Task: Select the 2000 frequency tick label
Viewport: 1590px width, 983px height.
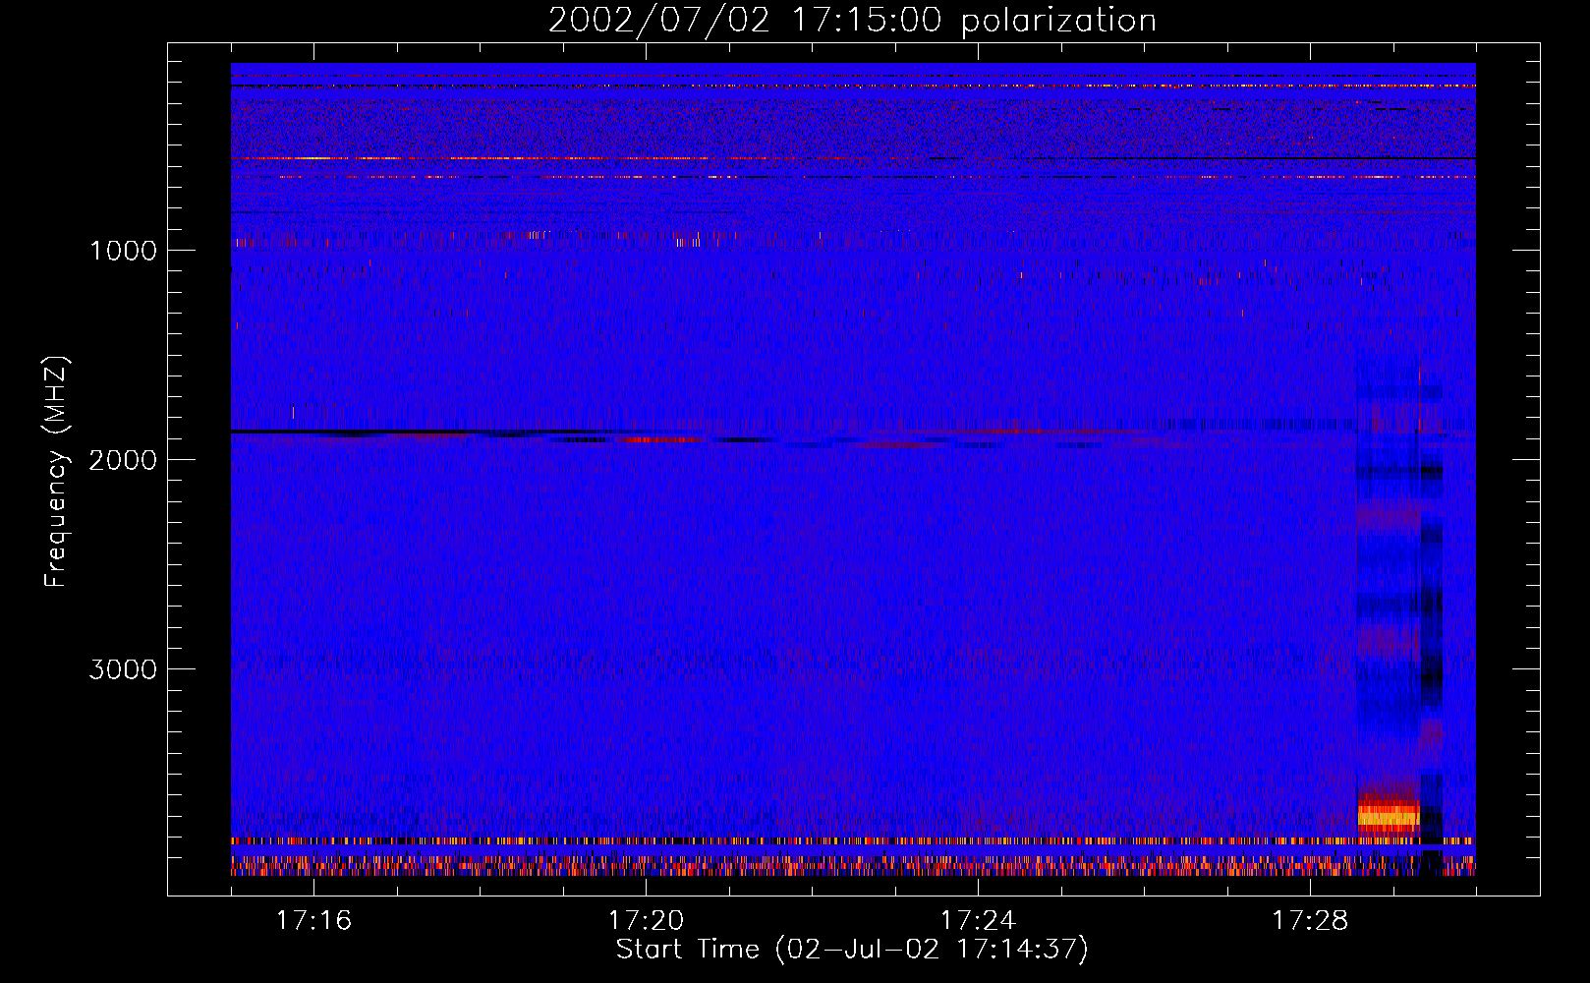Action: (x=123, y=460)
